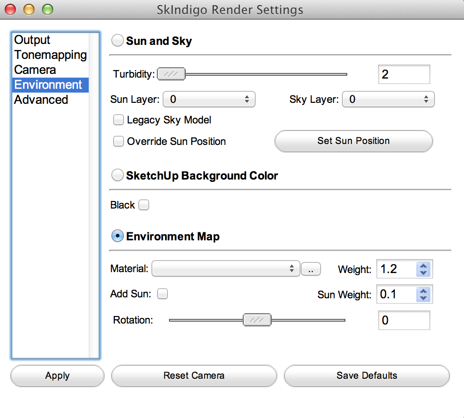Go to the Advanced settings section
Image resolution: width=464 pixels, height=418 pixels.
tap(41, 100)
